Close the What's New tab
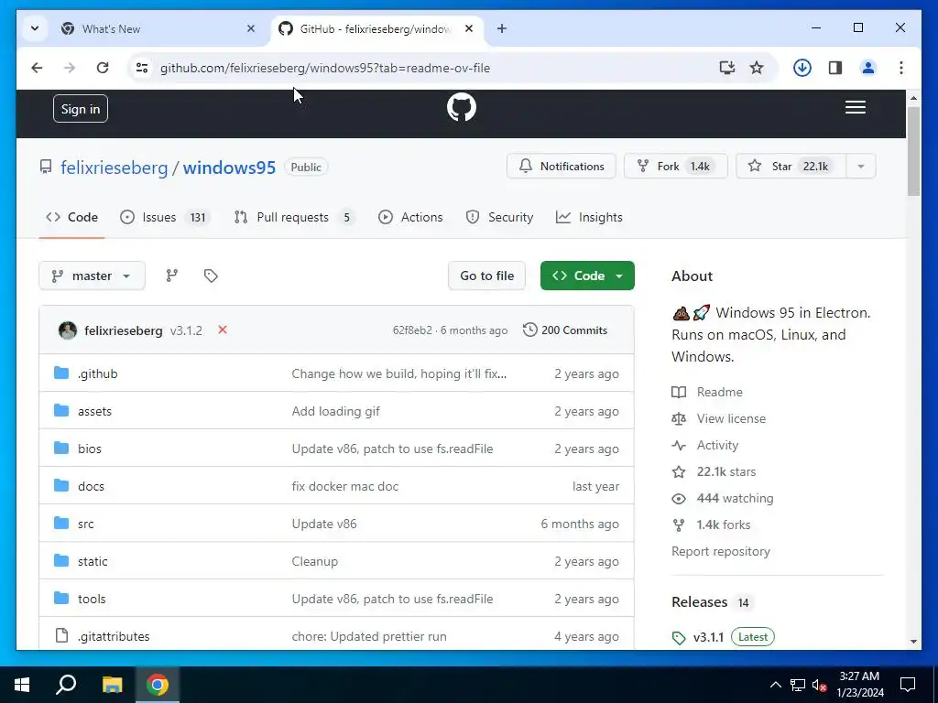 click(x=251, y=28)
